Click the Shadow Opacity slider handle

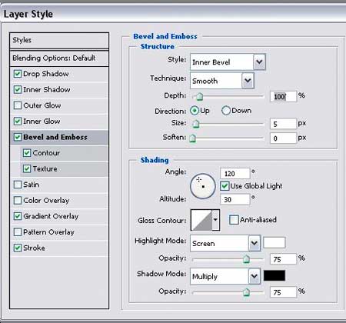(246, 292)
